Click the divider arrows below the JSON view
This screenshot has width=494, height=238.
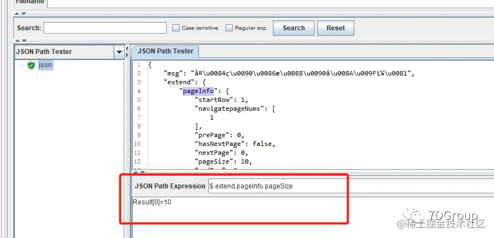139,172
